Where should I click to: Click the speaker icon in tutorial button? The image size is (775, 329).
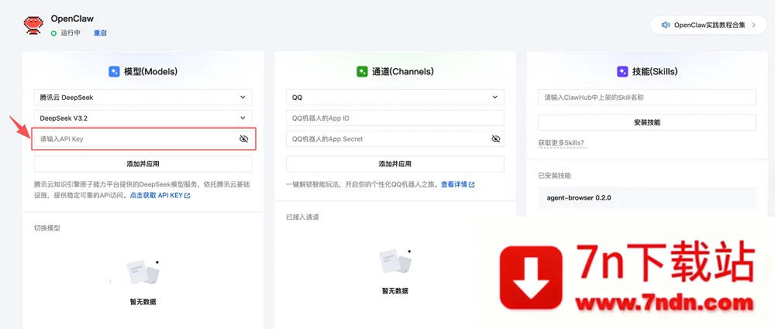666,25
